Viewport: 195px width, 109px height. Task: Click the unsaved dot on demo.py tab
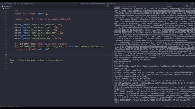(11, 6)
